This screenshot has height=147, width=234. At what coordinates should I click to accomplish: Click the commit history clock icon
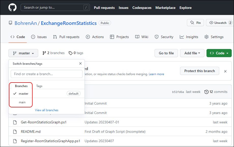tap(207, 92)
